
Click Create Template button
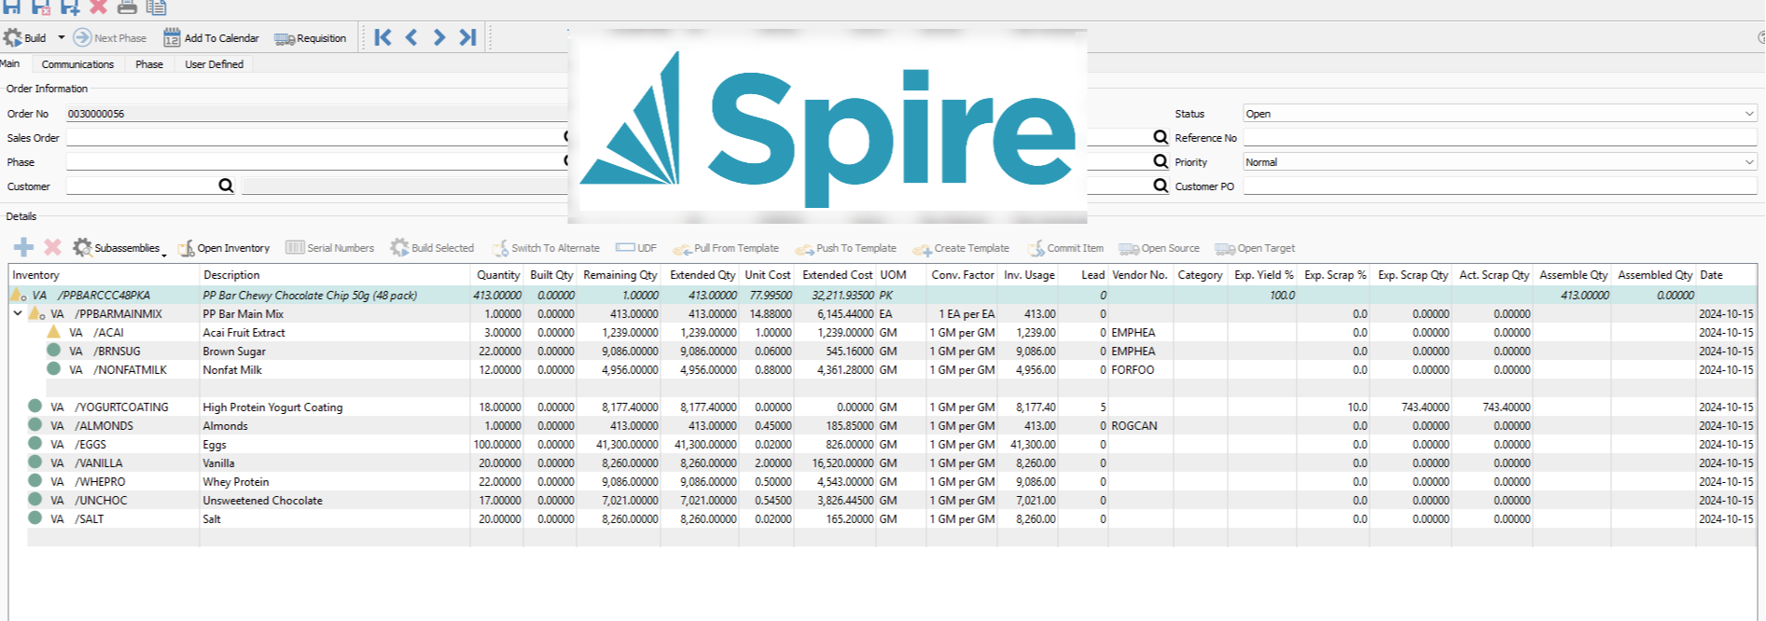point(962,248)
